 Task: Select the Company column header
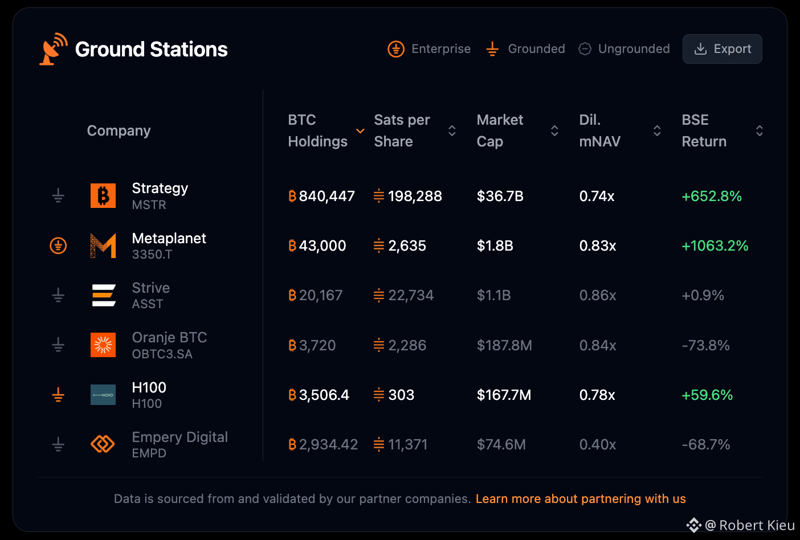tap(119, 131)
